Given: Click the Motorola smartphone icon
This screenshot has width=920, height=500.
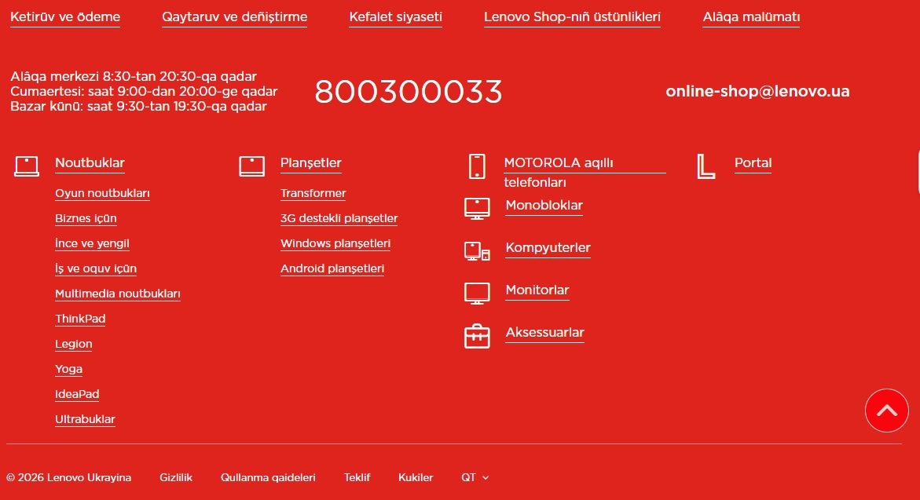Looking at the screenshot, I should click(477, 166).
